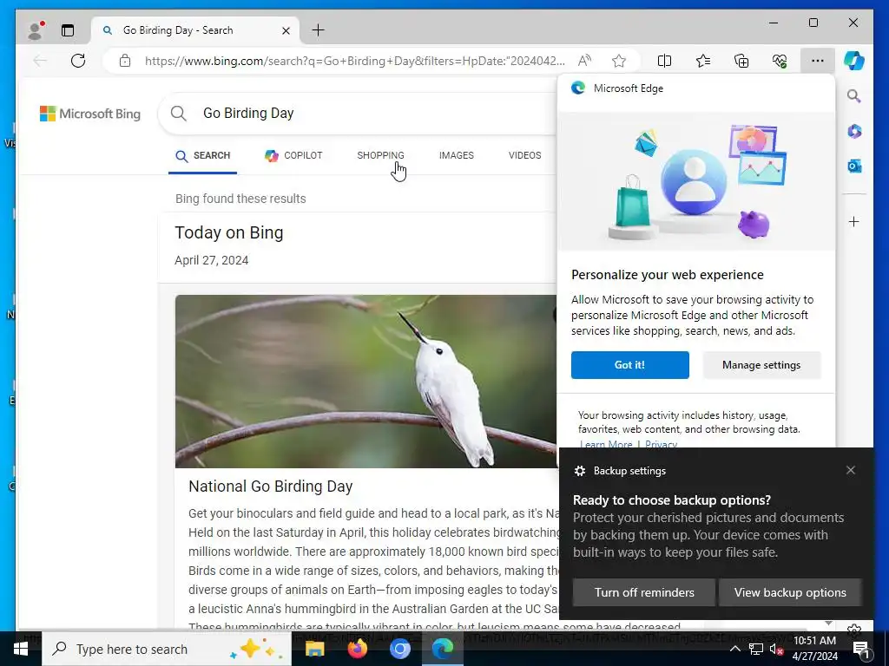Select the SEARCH tab
Viewport: 889px width, 666px height.
pos(202,156)
